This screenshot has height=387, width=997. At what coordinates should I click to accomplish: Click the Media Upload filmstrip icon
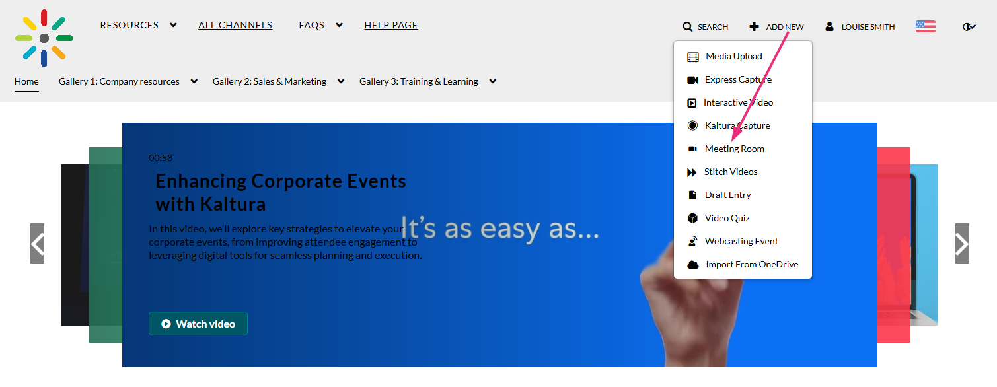click(x=692, y=57)
